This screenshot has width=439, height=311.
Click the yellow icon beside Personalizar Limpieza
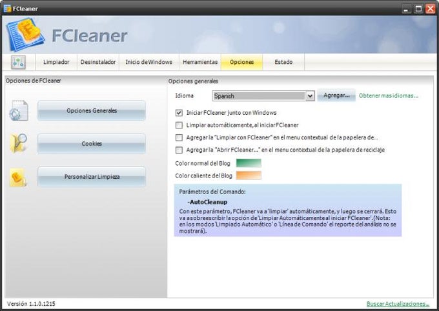[x=18, y=177]
